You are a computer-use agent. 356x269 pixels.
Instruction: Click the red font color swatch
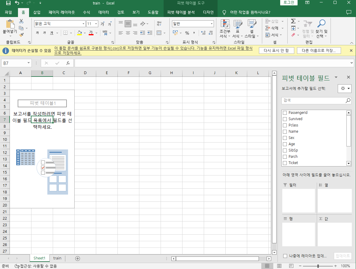(91, 33)
